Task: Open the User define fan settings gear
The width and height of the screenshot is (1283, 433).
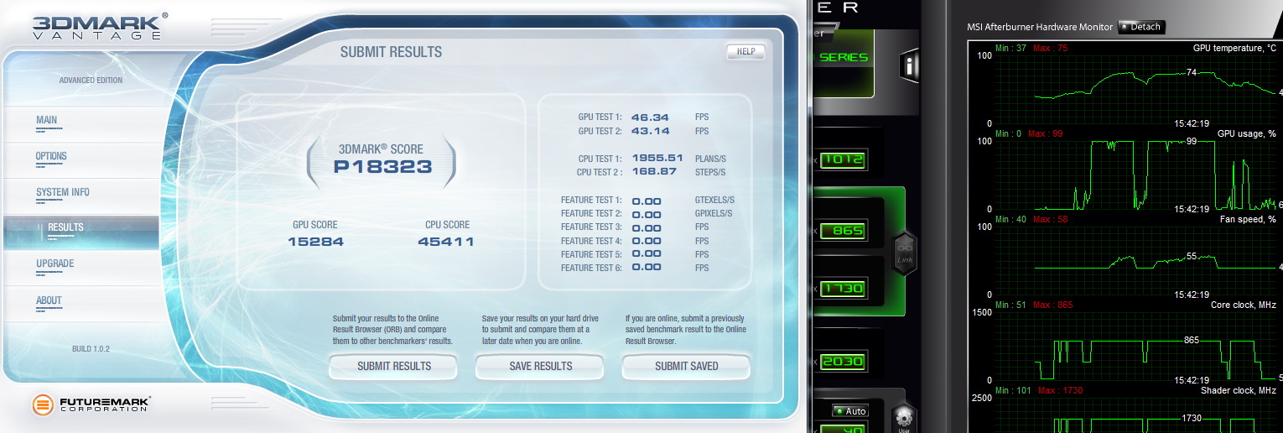Action: [903, 418]
